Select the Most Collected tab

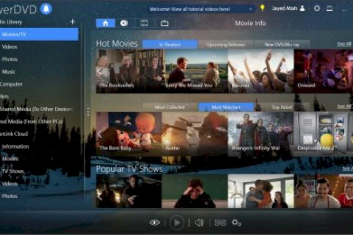point(170,107)
